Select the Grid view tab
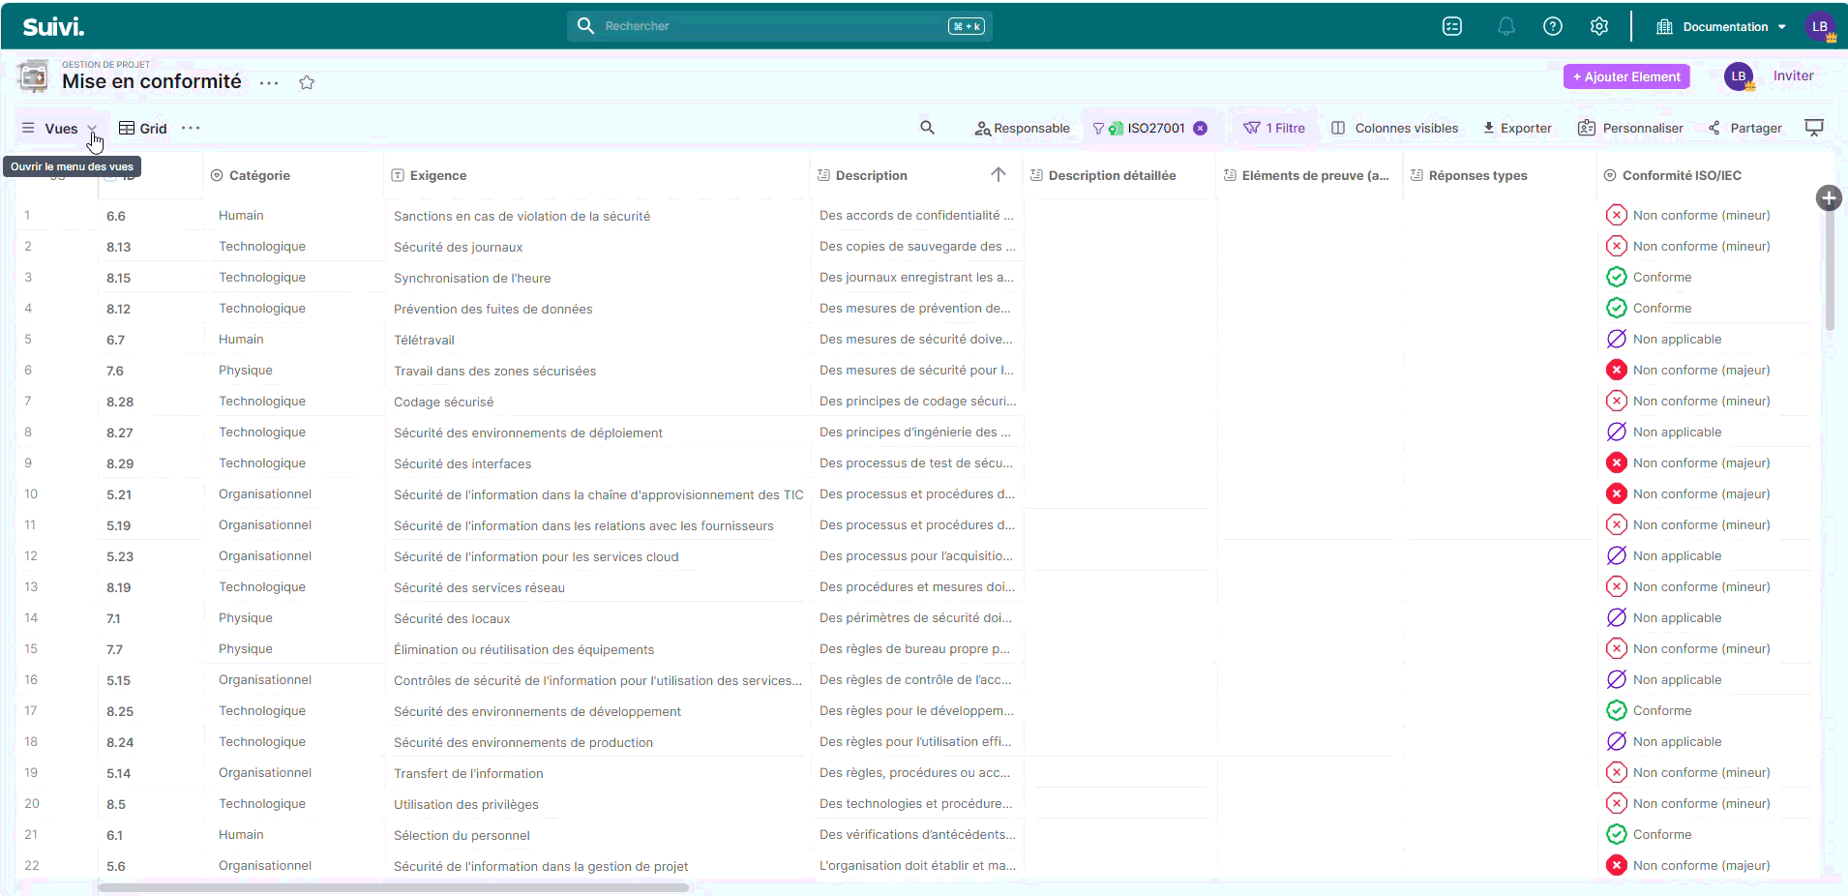The height and width of the screenshot is (896, 1848). [x=143, y=129]
